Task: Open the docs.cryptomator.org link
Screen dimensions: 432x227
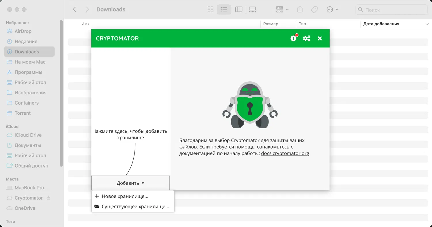Action: coord(285,153)
